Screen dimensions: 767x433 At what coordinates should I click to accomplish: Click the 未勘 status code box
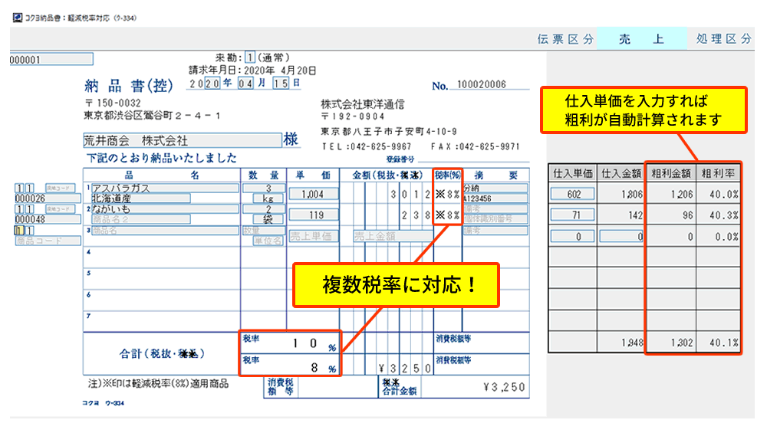(x=249, y=57)
